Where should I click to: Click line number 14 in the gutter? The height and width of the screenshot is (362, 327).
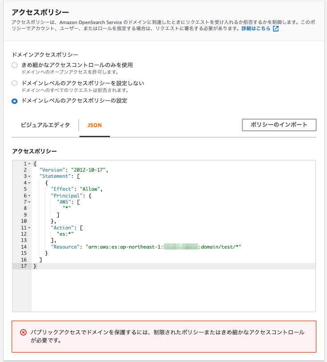[24, 247]
